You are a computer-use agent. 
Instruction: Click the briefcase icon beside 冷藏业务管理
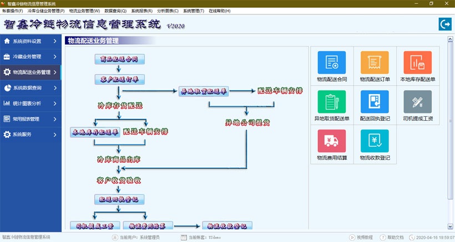pyautogui.click(x=7, y=56)
